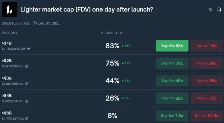Refresh the % chance column icon
224x123 pixels.
[121, 33]
